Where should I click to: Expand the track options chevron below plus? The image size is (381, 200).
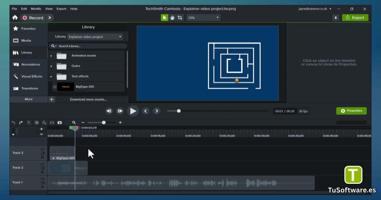pos(41,134)
